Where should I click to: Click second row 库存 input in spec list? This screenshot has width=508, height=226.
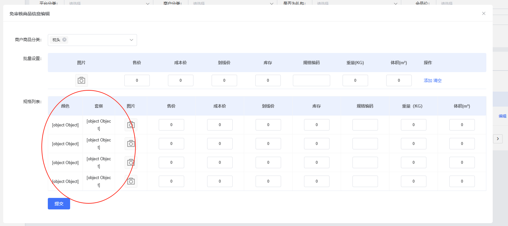click(x=317, y=144)
